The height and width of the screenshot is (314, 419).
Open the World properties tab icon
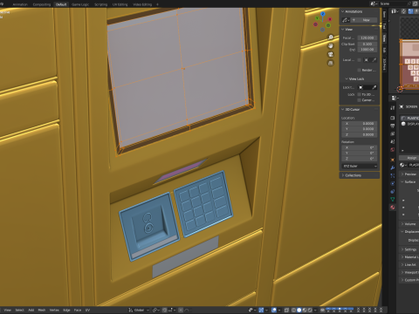click(393, 150)
